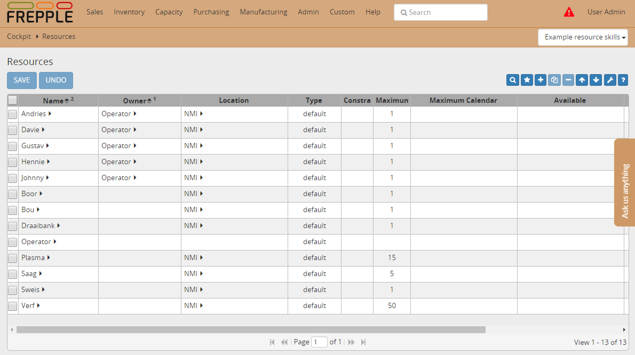
Task: Open grid customization with wrench icon
Action: point(610,80)
